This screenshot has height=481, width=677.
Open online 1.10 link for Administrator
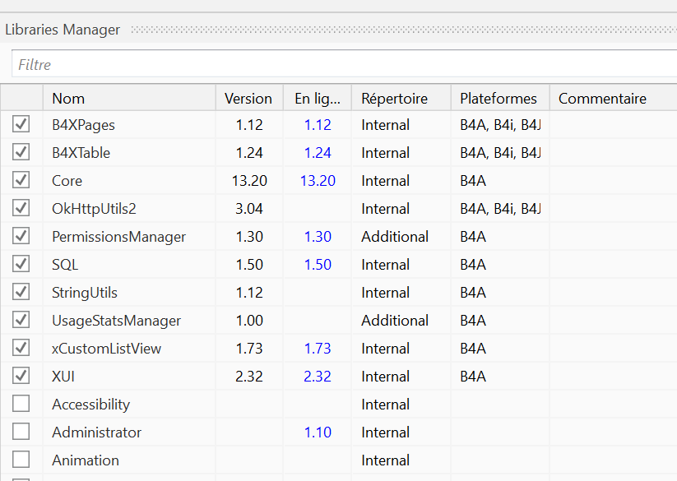(x=318, y=432)
